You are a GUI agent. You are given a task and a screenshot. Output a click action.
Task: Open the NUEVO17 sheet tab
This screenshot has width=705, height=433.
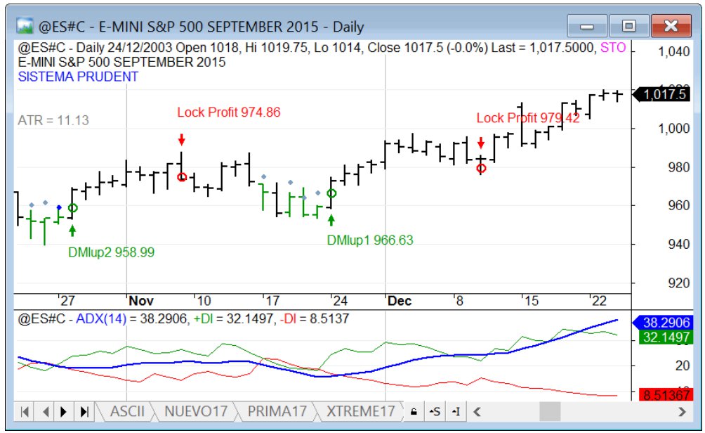pyautogui.click(x=194, y=411)
